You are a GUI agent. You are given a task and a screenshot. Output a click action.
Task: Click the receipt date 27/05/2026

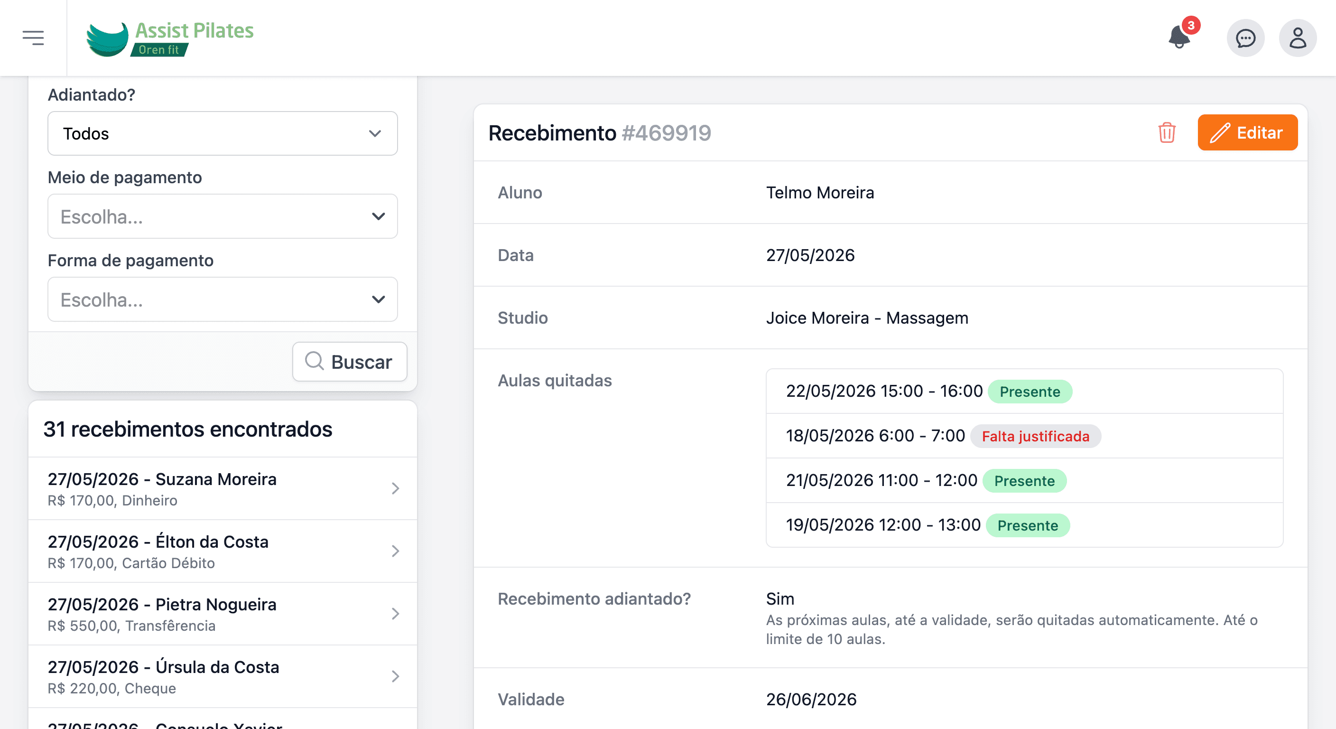click(810, 255)
